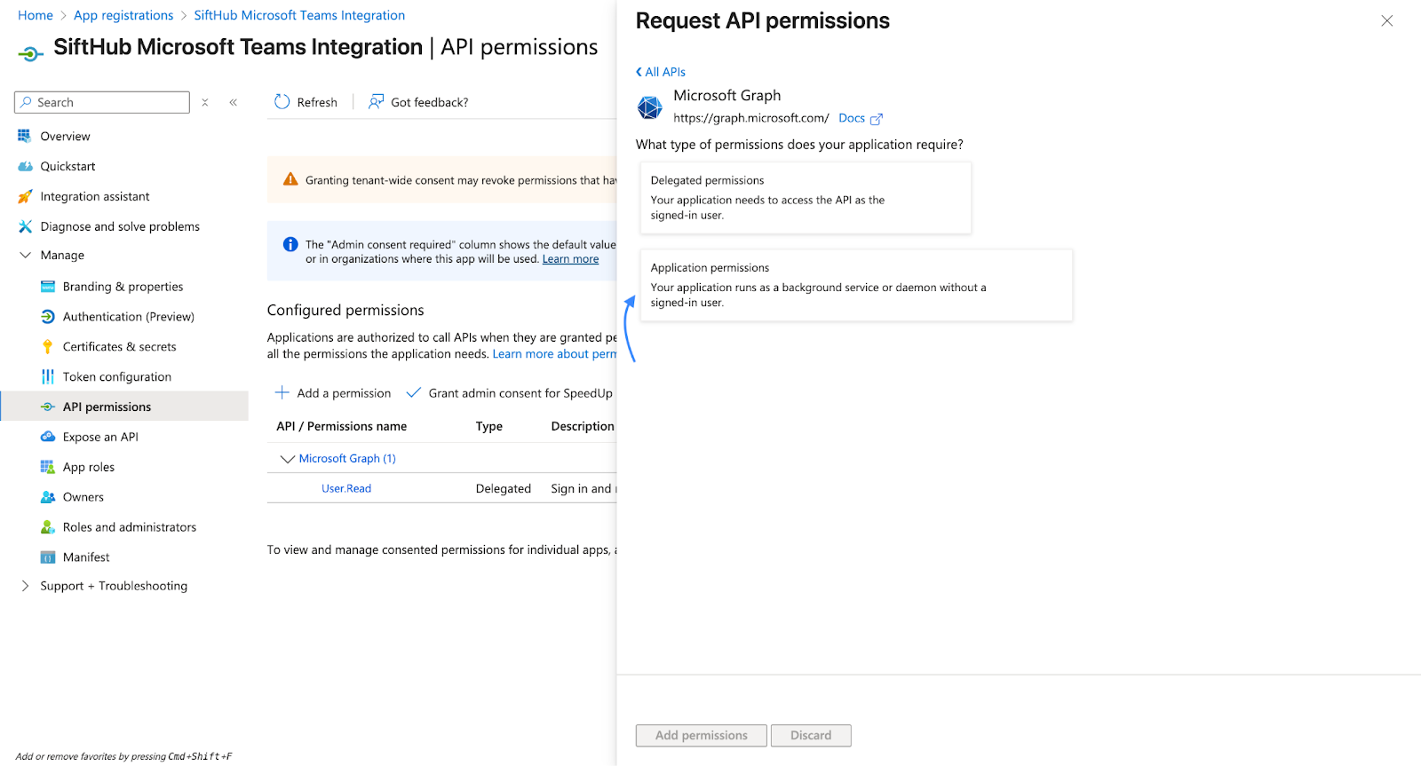Screen dimensions: 1421x766
Task: Click the Certificates & secrets key icon
Action: [x=48, y=347]
